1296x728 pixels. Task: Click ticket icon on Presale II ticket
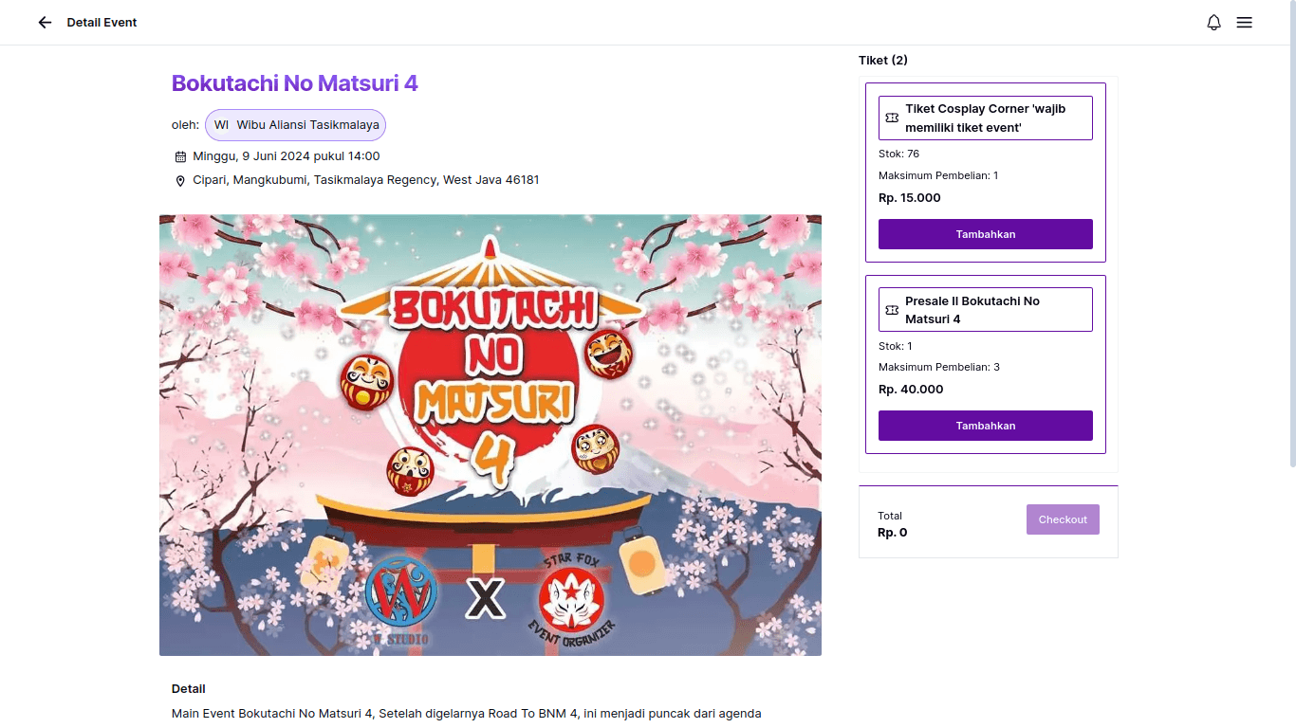(892, 310)
